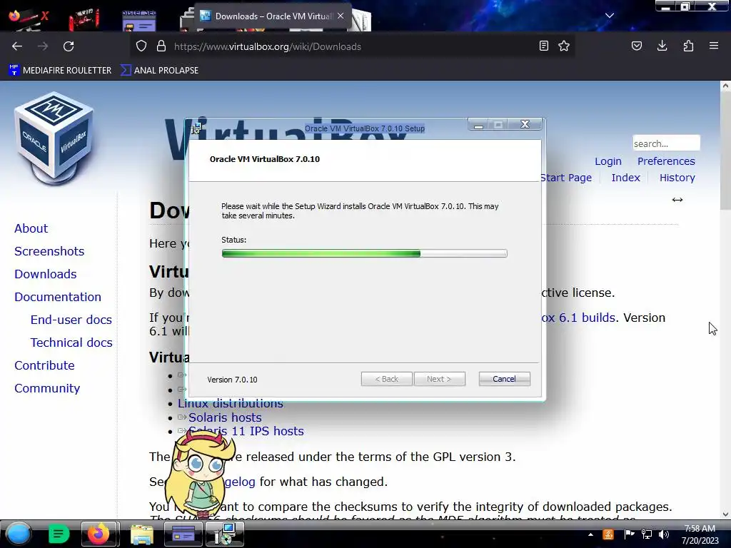This screenshot has width=731, height=548.
Task: Open the Linux distributions link
Action: click(231, 404)
